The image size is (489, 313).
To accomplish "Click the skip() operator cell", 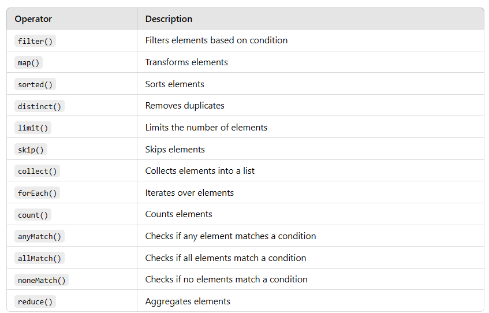I will click(x=31, y=150).
